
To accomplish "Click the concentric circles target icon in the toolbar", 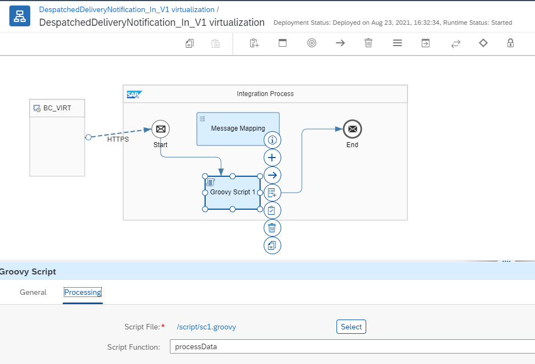I will [x=312, y=43].
